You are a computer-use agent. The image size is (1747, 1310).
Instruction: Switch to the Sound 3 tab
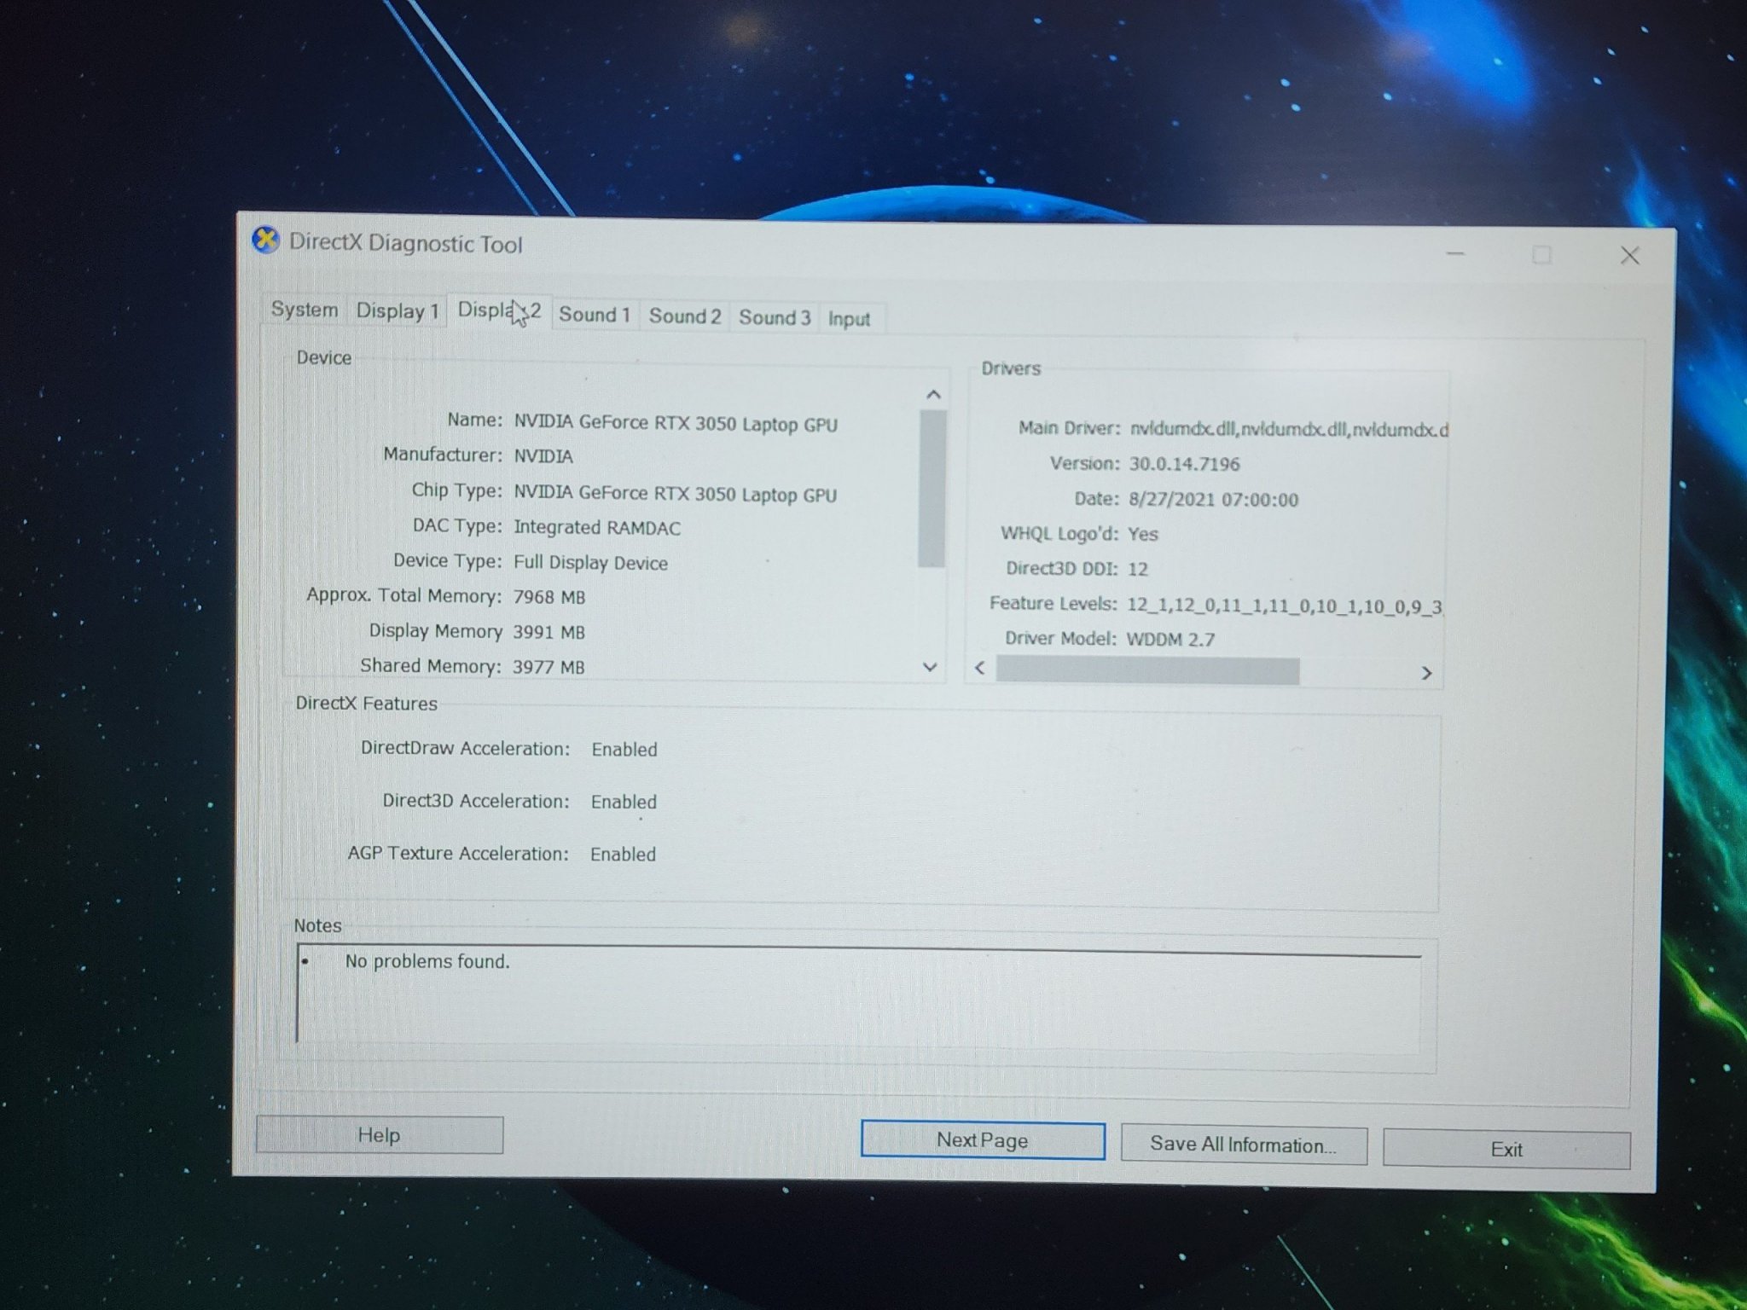[x=774, y=318]
